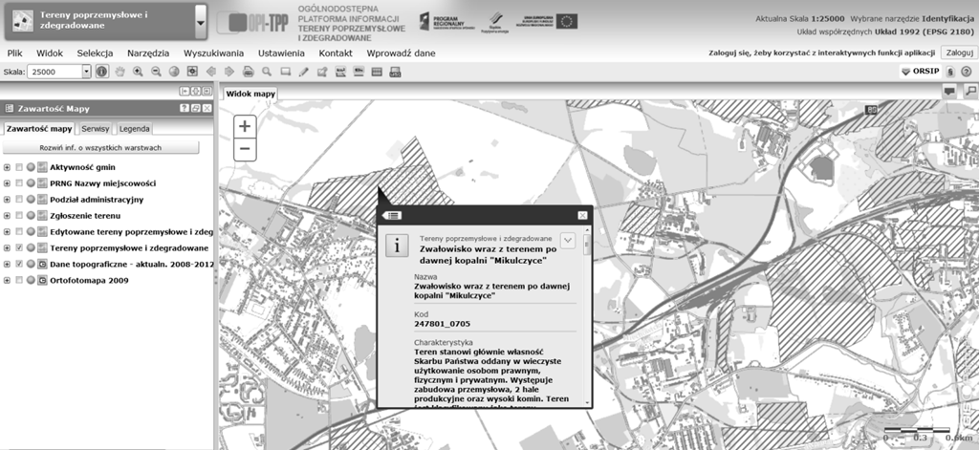Open help icon in Zawartość Mapy header
Screen dimensions: 979x450
[x=185, y=108]
